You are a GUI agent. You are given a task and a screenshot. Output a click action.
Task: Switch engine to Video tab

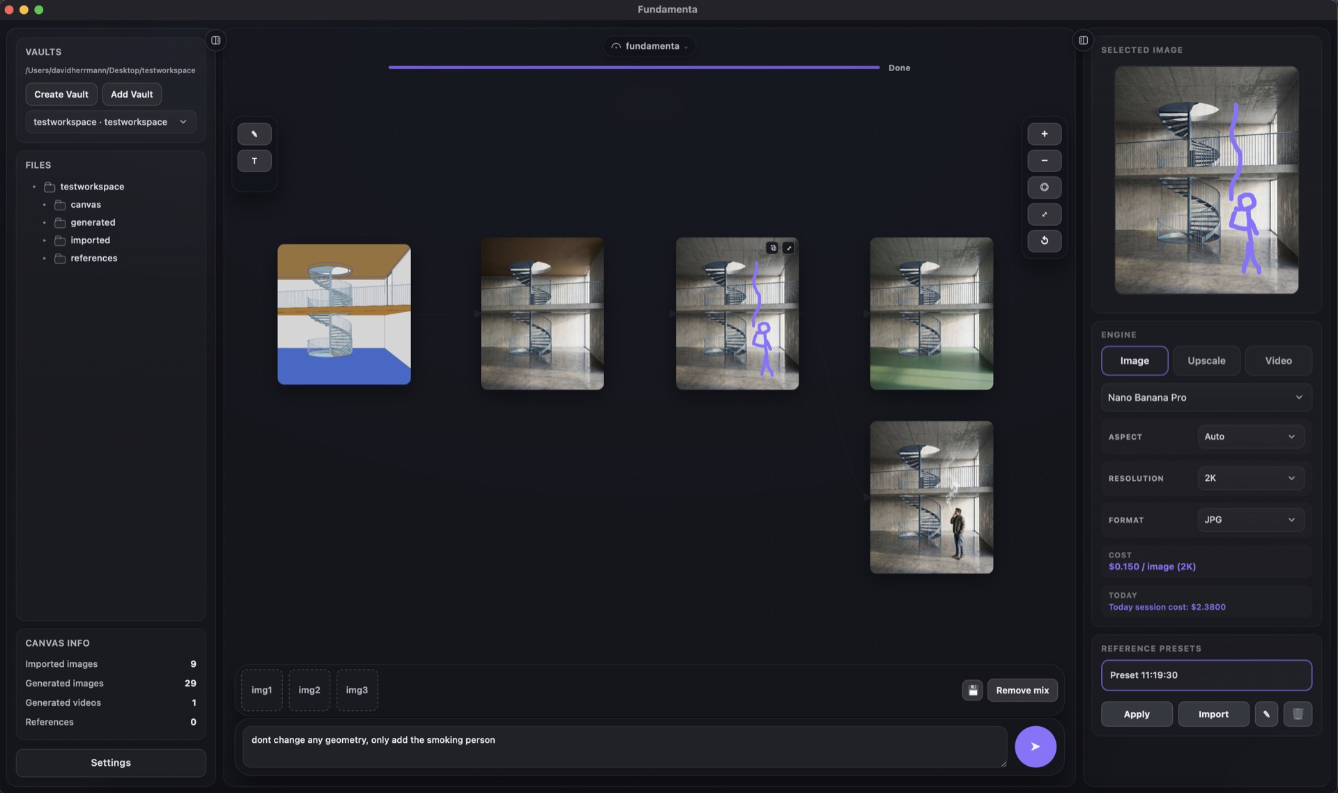coord(1278,360)
